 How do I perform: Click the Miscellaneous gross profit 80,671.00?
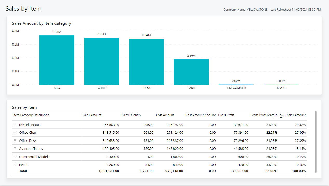point(241,125)
